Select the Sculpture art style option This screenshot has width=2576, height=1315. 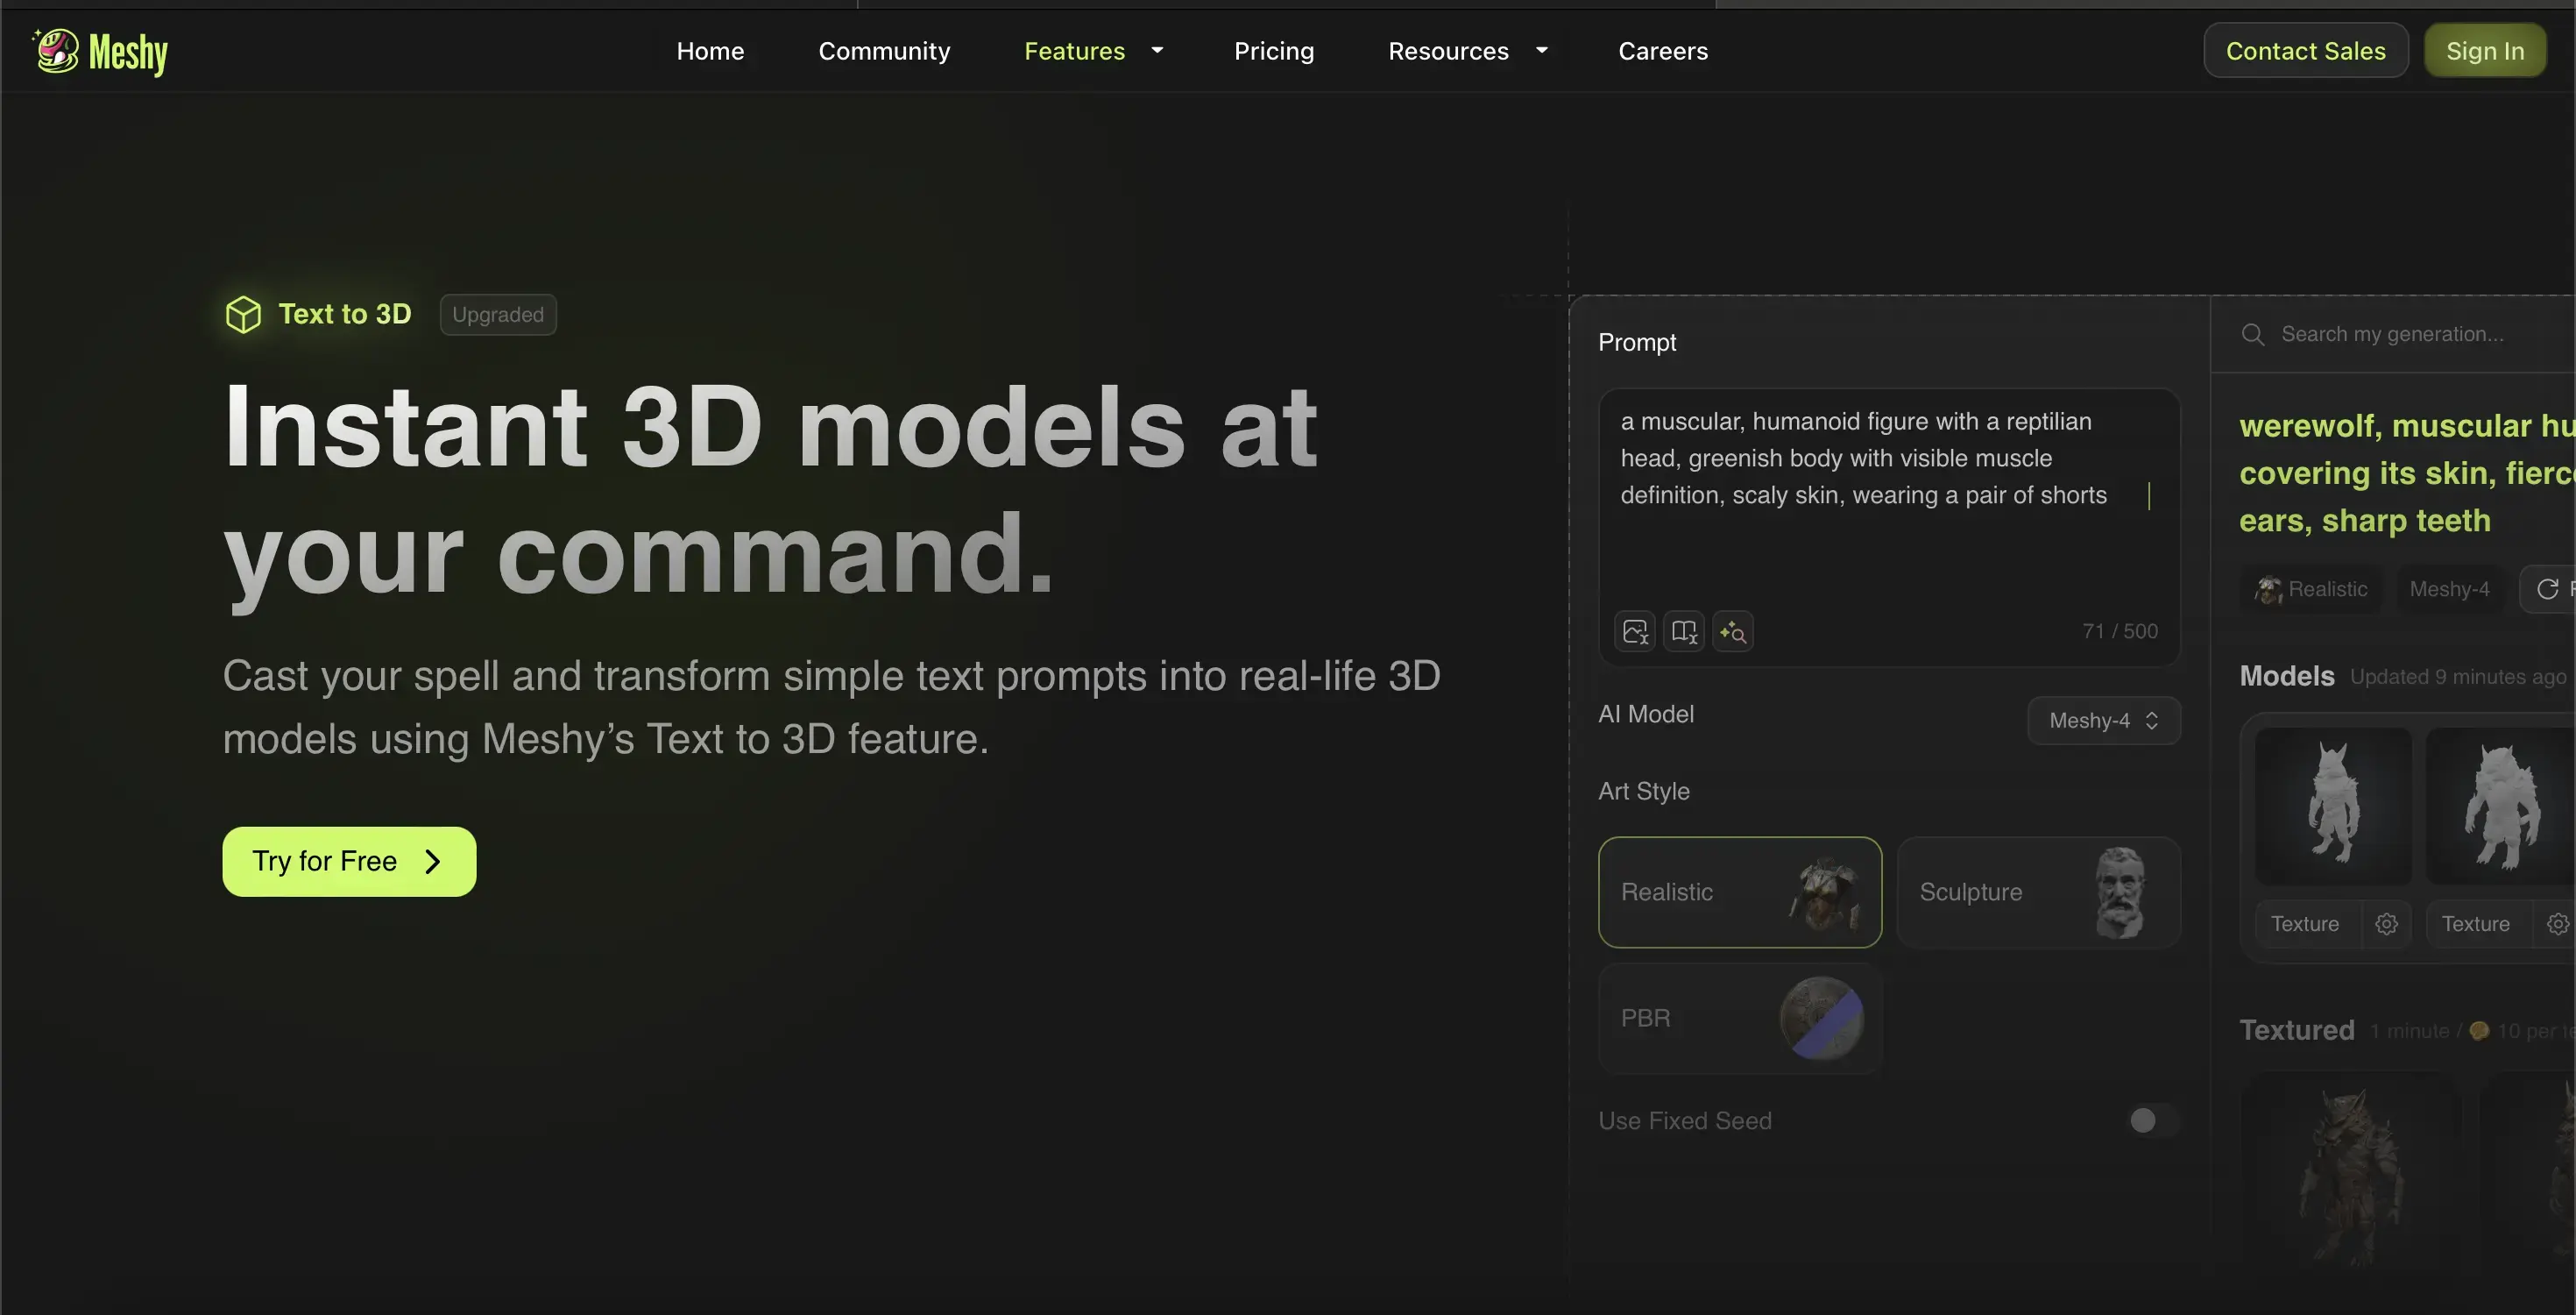2038,892
